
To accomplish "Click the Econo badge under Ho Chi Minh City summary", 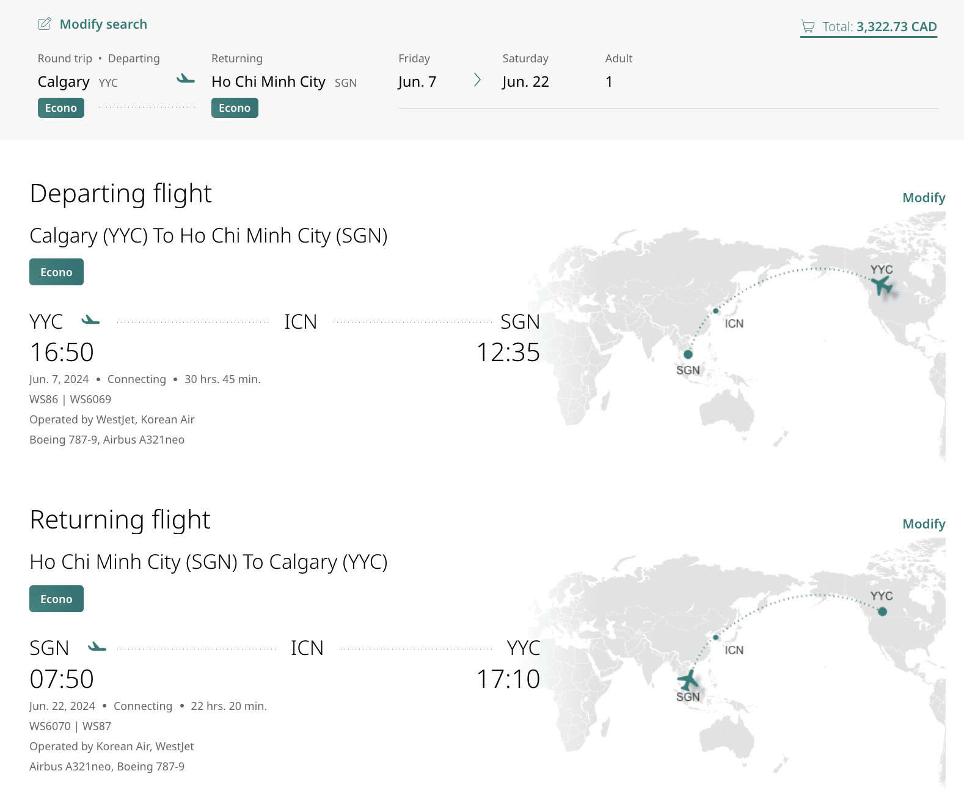I will (x=235, y=108).
